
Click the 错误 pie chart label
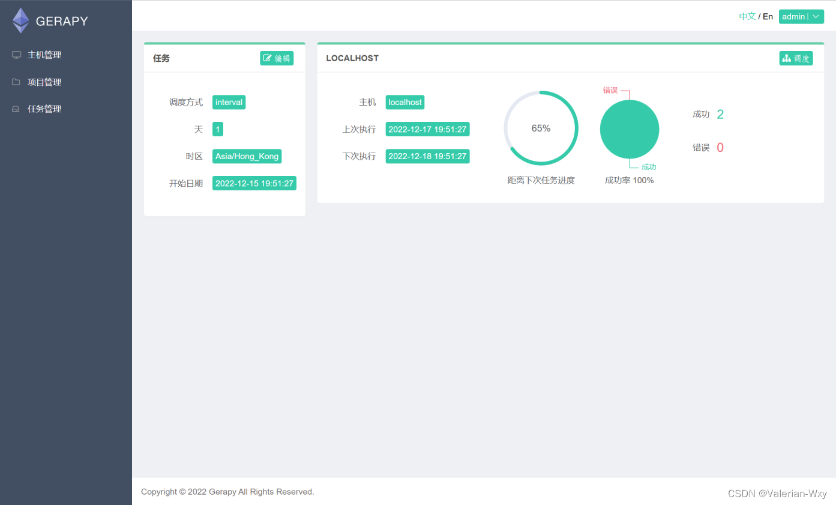[x=610, y=90]
